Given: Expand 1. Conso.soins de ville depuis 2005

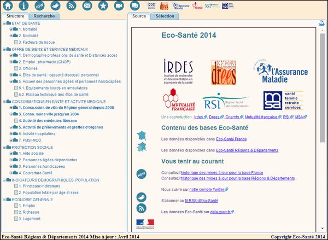Looking at the screenshot, I should [x=11, y=108].
